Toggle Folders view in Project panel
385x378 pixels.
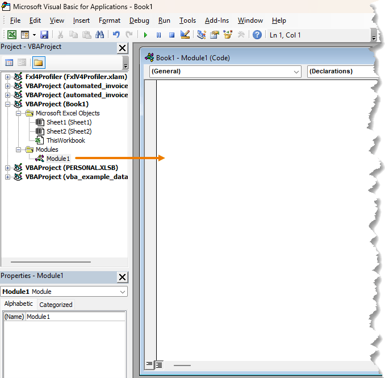(39, 63)
